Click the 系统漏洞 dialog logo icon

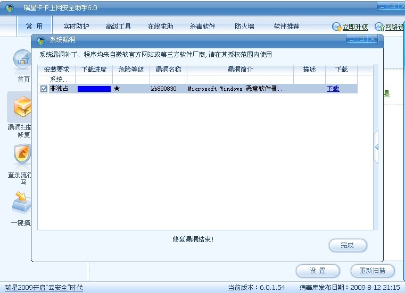point(41,40)
